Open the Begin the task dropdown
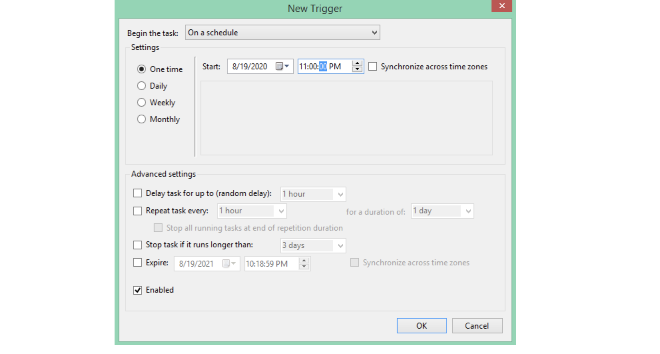This screenshot has width=660, height=354. point(282,33)
